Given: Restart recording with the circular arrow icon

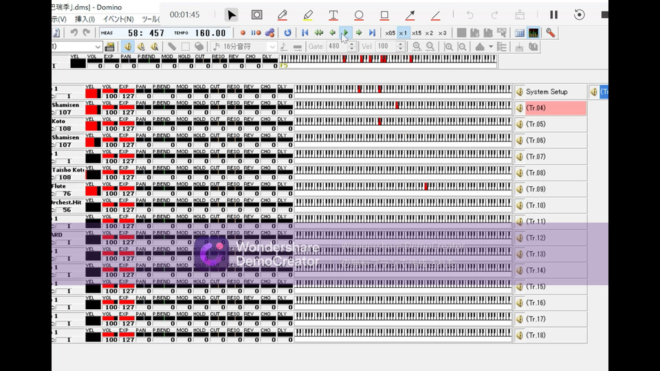Looking at the screenshot, I should pos(579,14).
